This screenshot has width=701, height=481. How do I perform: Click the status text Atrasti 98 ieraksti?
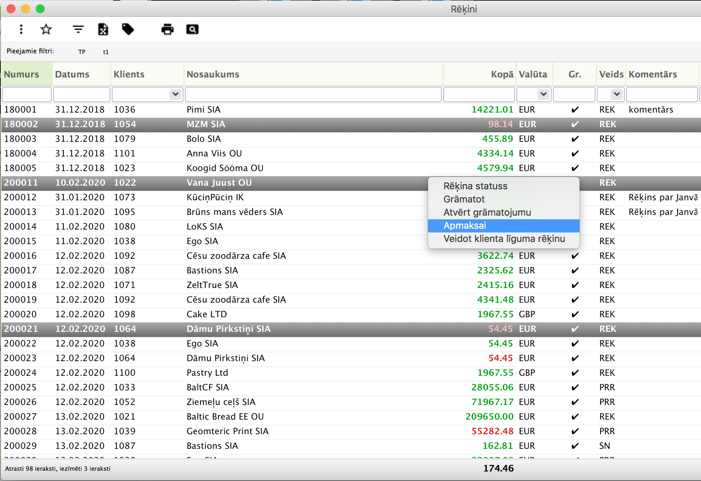[x=30, y=469]
